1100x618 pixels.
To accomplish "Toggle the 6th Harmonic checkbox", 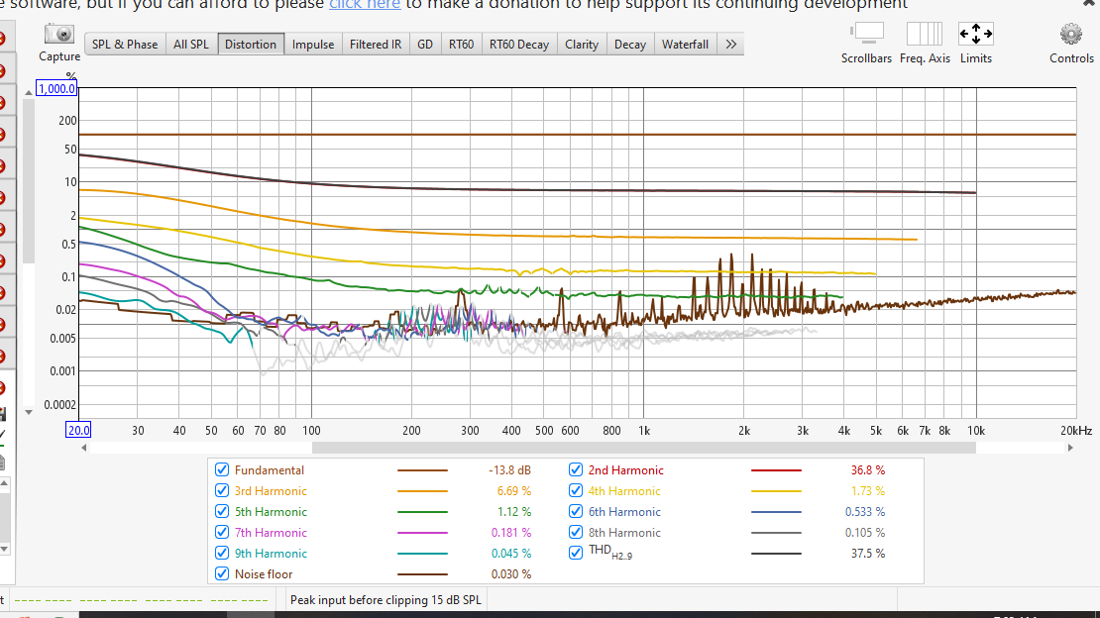I will pyautogui.click(x=575, y=511).
